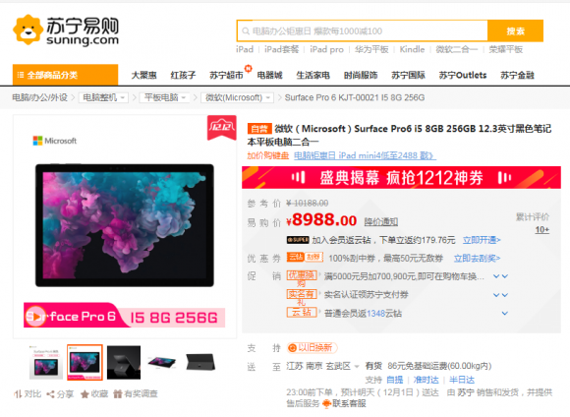Click the 10+ reviews count link
This screenshot has height=417, width=570.
(542, 229)
